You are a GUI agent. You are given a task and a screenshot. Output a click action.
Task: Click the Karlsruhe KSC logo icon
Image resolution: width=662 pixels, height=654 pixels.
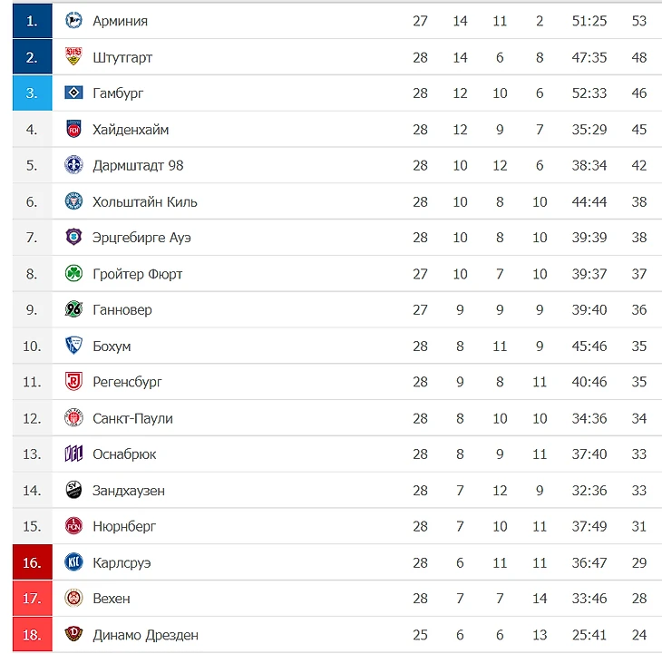(73, 562)
